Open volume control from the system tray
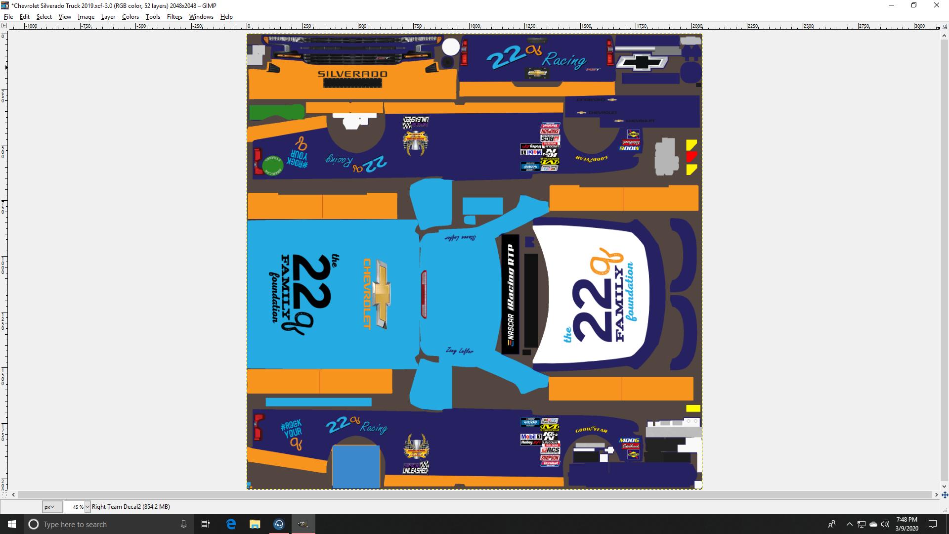The width and height of the screenshot is (949, 534). [x=885, y=524]
